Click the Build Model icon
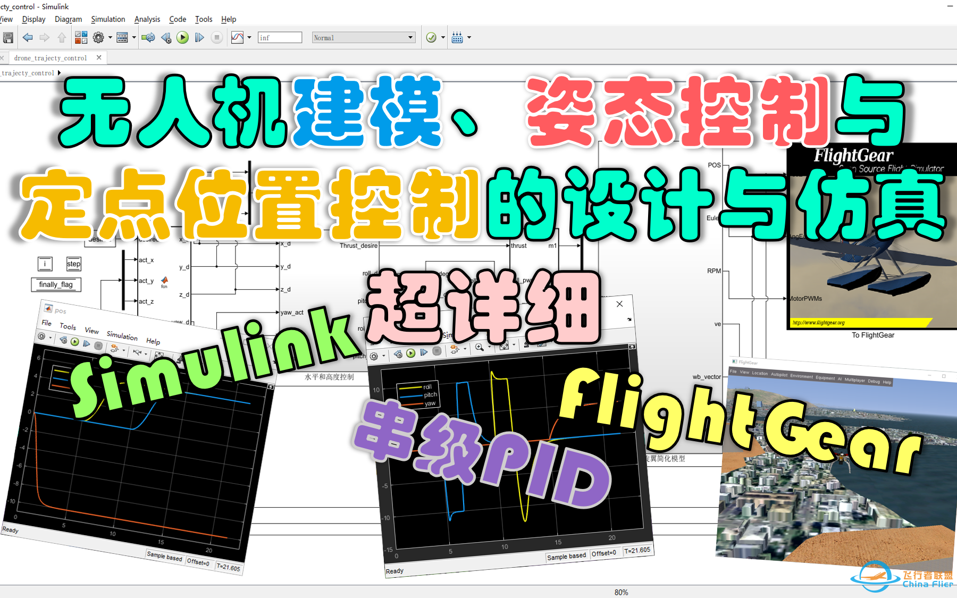Image resolution: width=957 pixels, height=598 pixels. click(457, 38)
